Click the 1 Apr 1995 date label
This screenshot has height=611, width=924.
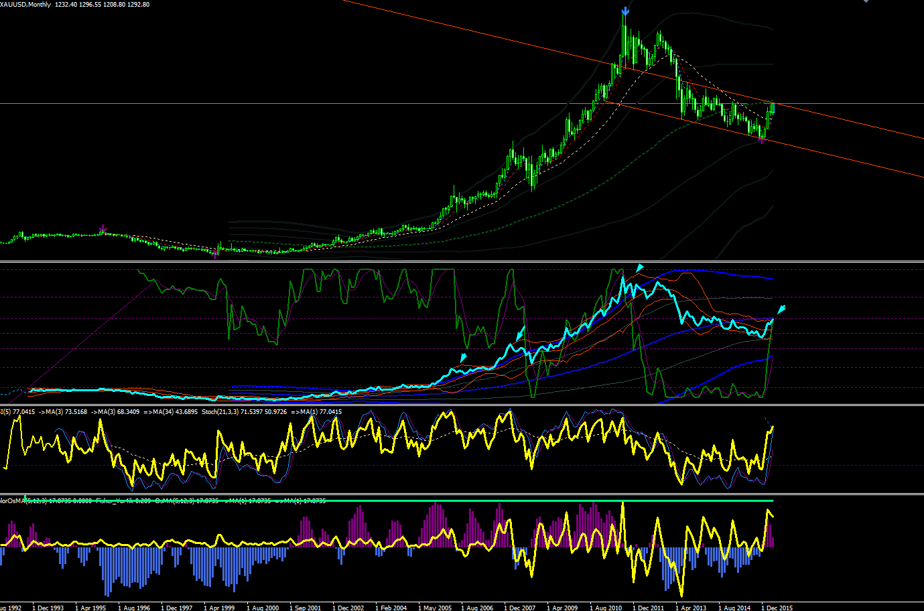pos(90,608)
